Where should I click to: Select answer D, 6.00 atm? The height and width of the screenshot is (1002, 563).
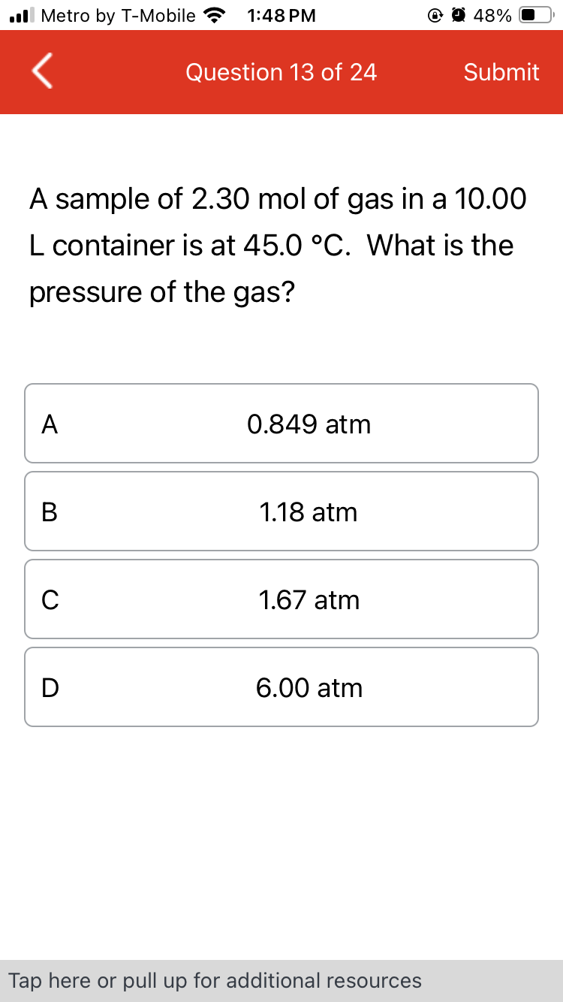pyautogui.click(x=281, y=687)
